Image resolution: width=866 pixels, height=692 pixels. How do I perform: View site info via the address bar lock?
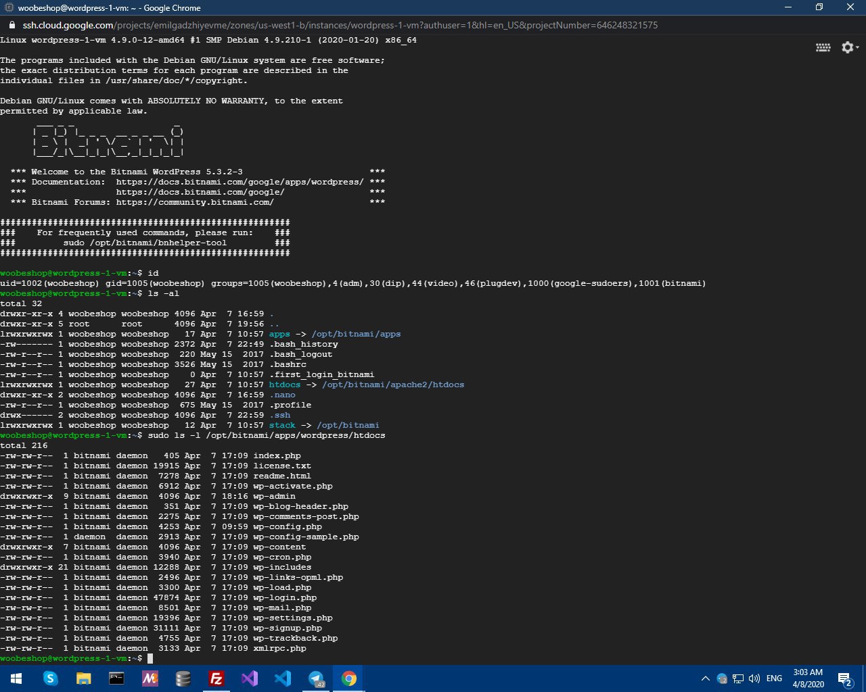point(12,25)
